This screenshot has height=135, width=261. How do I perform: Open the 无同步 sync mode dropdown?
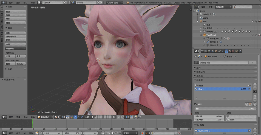(x=130, y=133)
